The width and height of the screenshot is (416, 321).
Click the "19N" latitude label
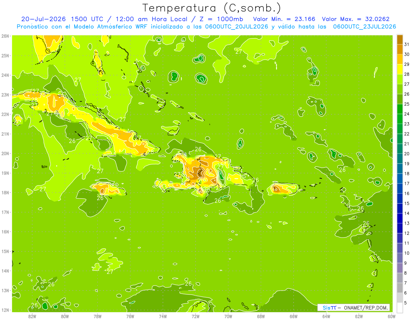pos(5,173)
